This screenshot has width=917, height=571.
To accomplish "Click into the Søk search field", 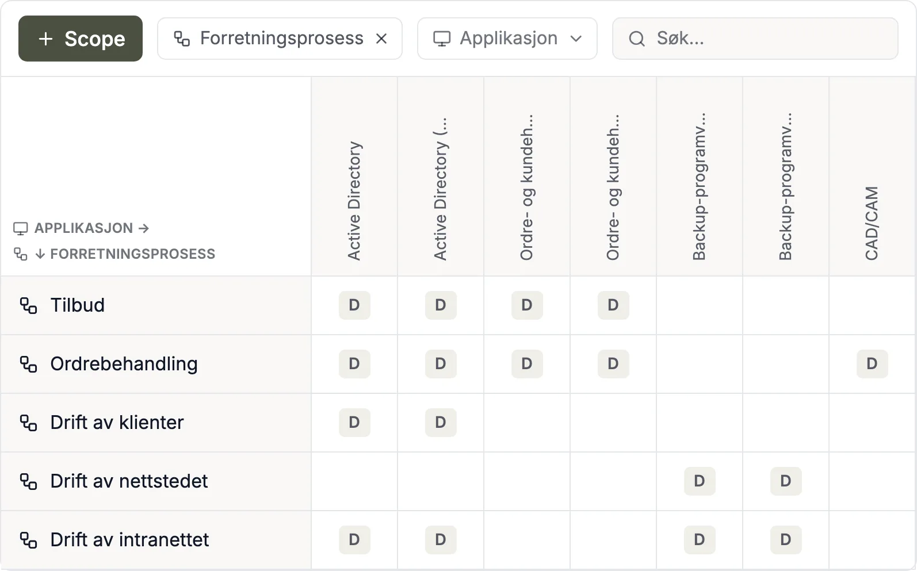I will tap(755, 39).
